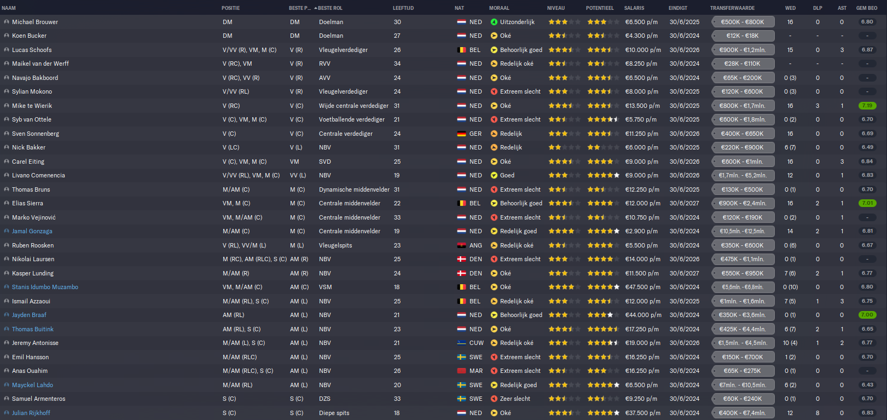Sort by the POSITIE column header
This screenshot has height=420, width=887.
(231, 8)
